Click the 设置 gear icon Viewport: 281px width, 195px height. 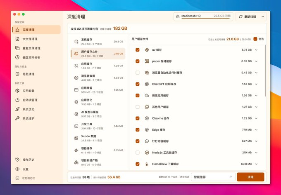pos(17,169)
